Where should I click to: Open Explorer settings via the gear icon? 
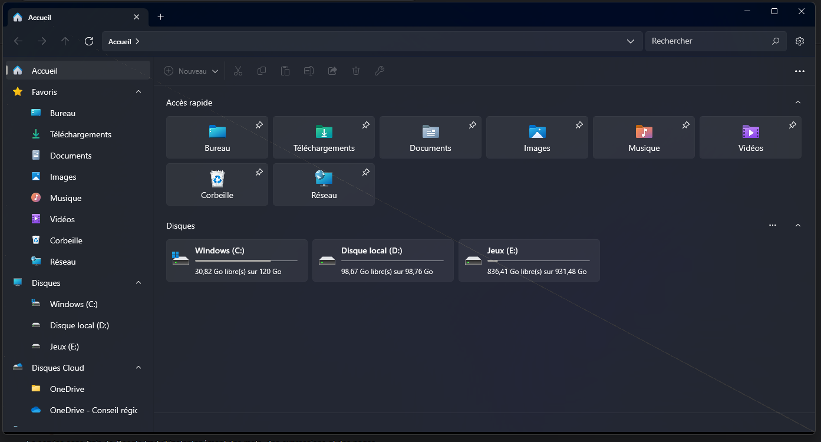coord(800,41)
